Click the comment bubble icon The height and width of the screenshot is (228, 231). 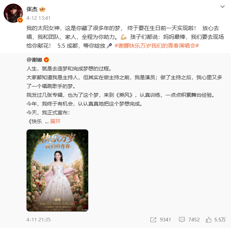tap(182, 220)
